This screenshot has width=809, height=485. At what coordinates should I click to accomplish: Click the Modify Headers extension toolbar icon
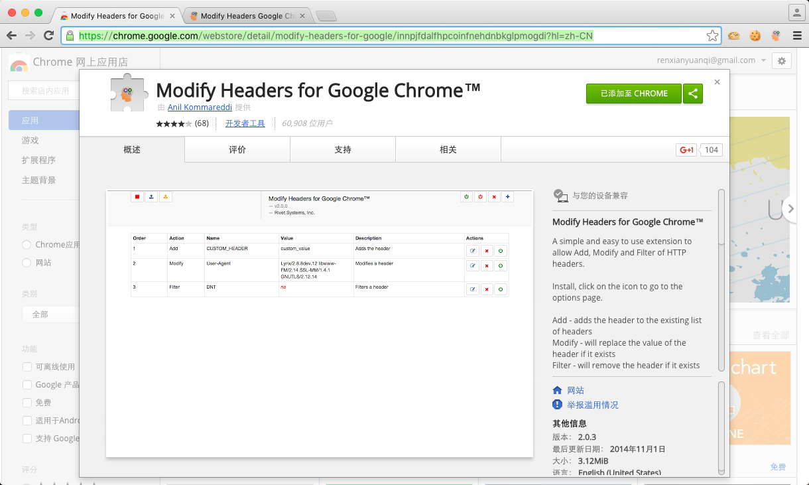point(776,36)
